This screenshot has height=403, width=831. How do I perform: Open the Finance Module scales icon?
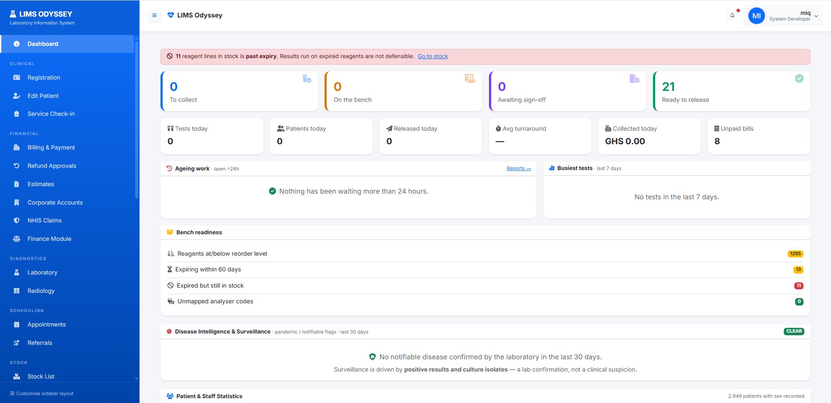tap(17, 239)
